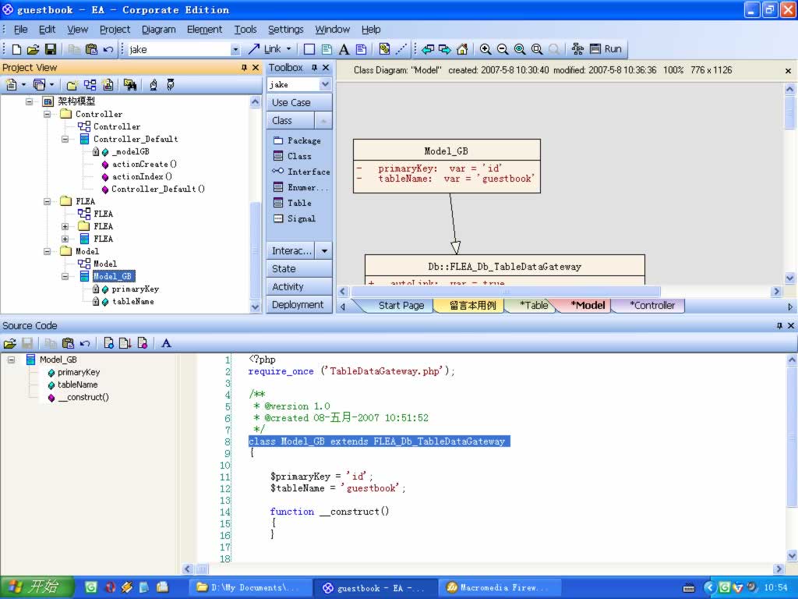
Task: Toggle auto-hide pin of Source Code panel
Action: pos(779,325)
